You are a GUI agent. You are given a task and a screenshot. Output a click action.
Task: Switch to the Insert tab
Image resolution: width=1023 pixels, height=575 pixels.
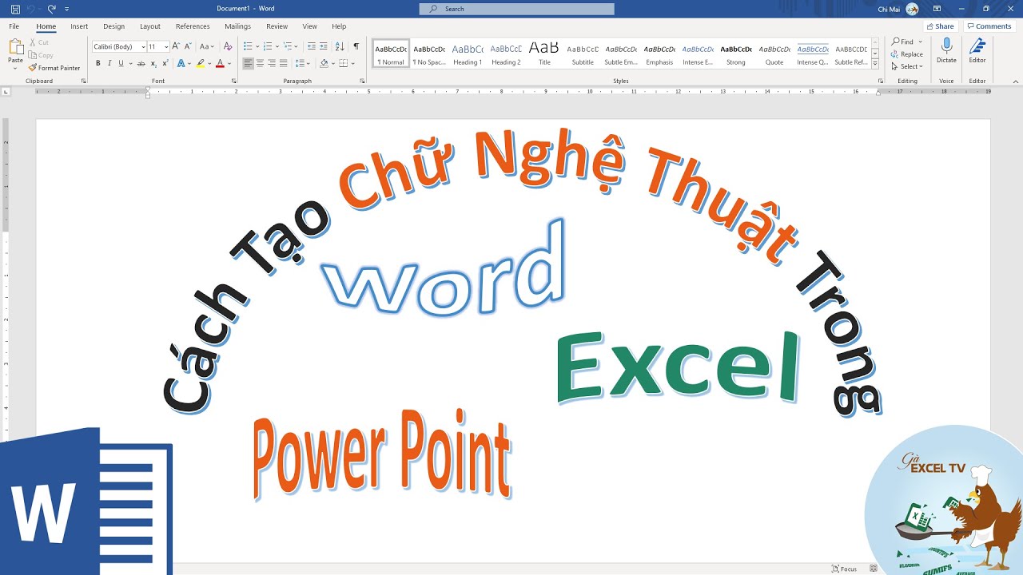(79, 26)
